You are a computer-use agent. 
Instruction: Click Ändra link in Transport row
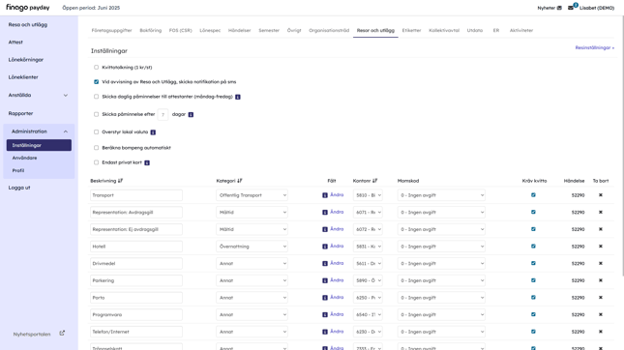(337, 195)
